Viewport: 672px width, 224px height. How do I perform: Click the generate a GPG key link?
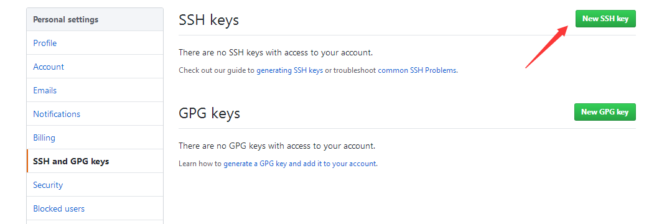299,164
